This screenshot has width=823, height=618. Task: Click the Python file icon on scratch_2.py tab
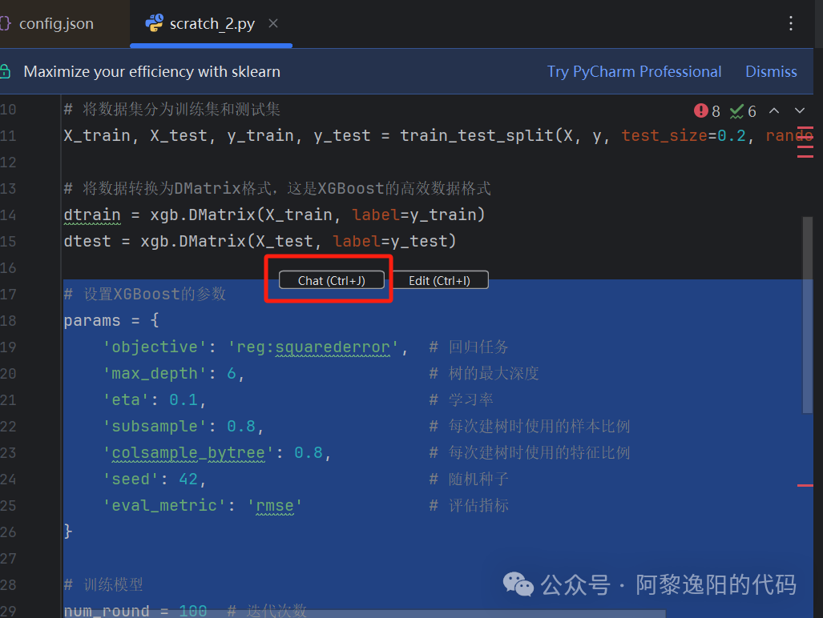coord(154,23)
